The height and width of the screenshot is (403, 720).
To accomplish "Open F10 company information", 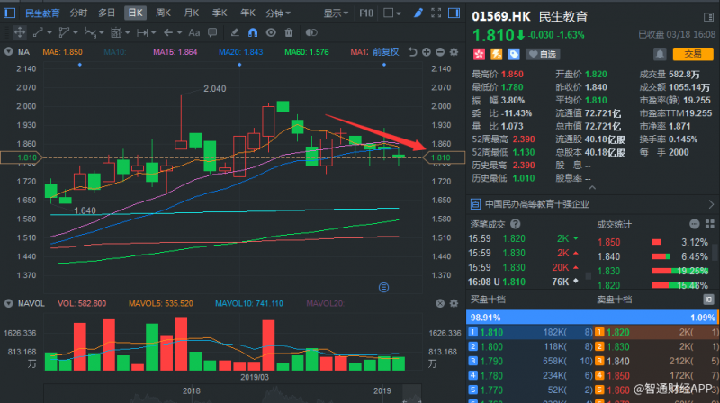I will 366,13.
